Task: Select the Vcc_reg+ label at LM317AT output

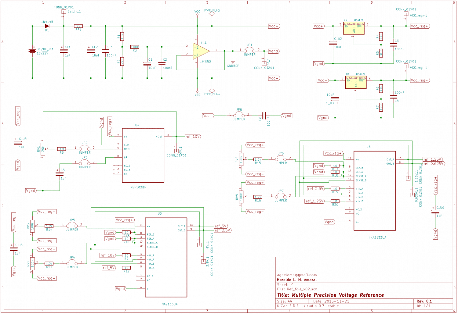Action: click(x=420, y=26)
